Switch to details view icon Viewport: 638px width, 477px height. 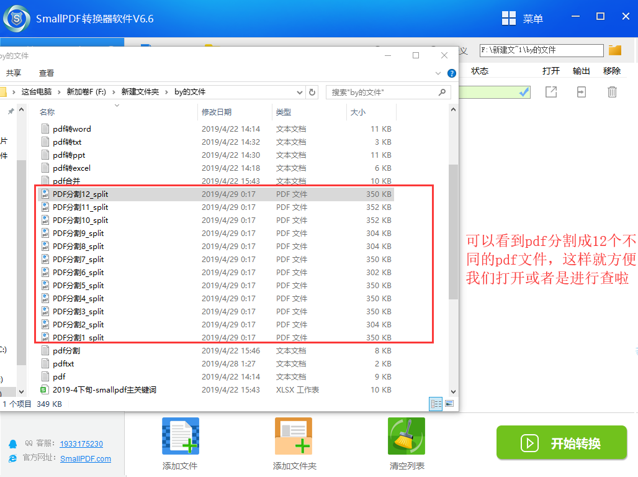(436, 404)
